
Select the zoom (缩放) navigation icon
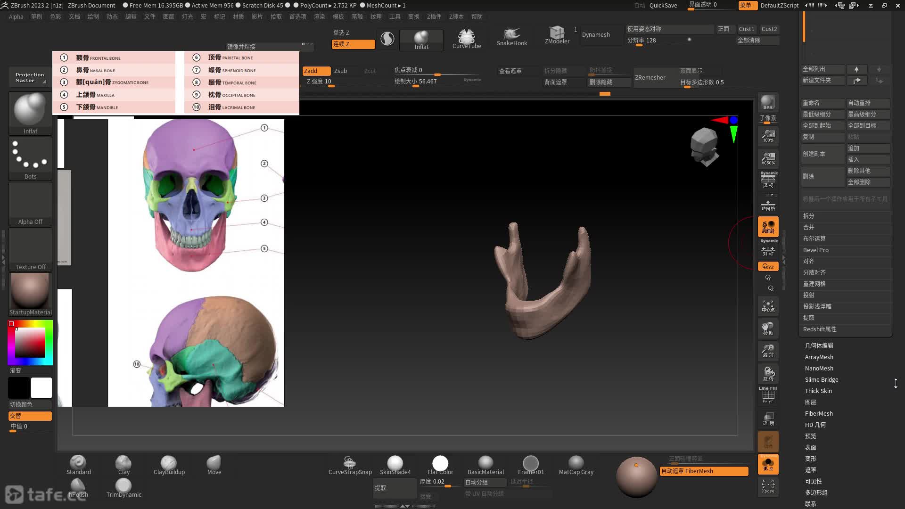pyautogui.click(x=768, y=351)
